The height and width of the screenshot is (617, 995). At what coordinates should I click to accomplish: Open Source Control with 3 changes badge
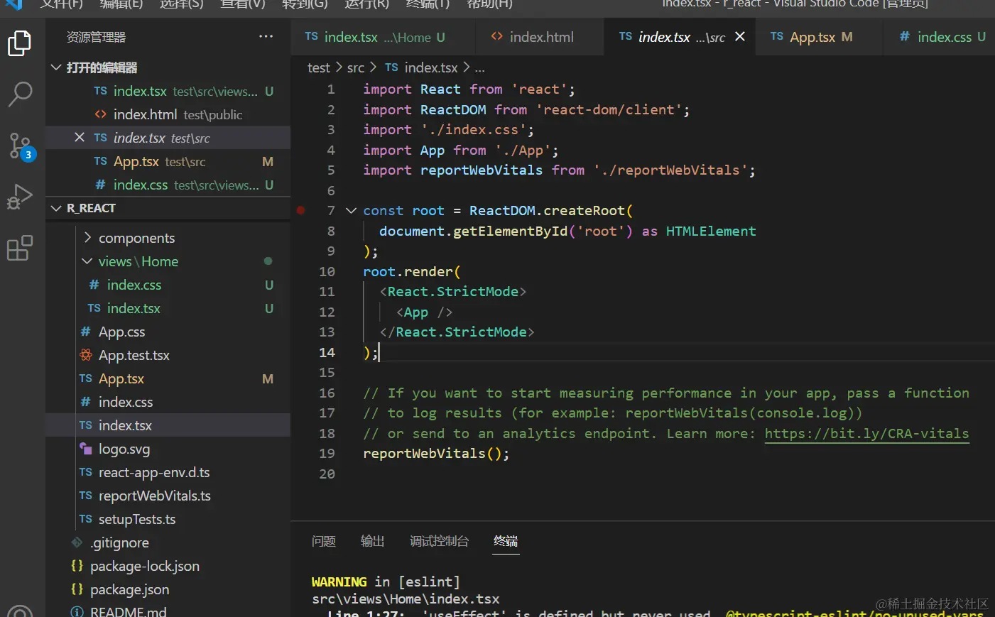(x=20, y=146)
